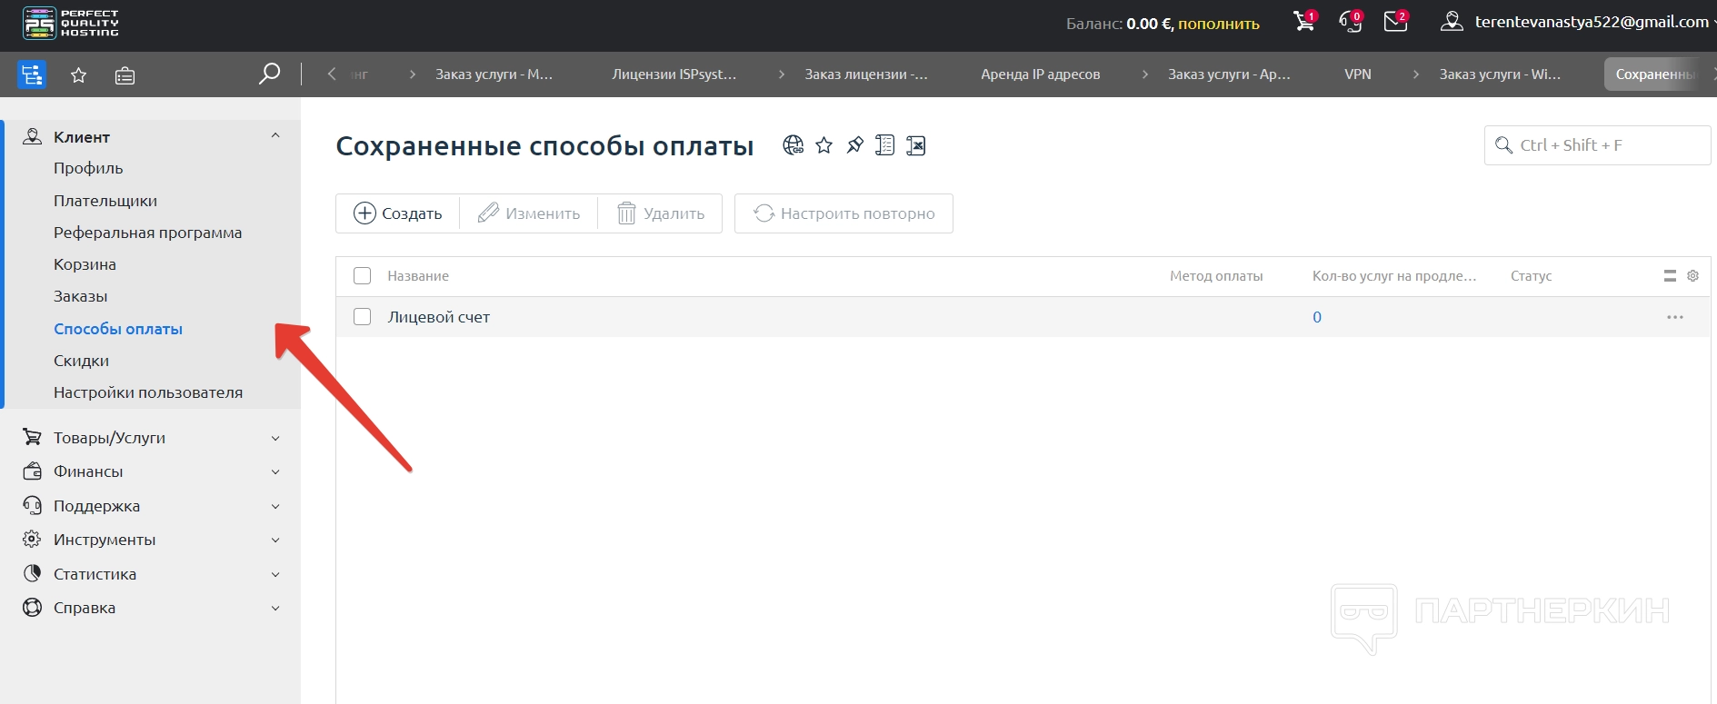1717x704 pixels.
Task: Switch to the Заказ услуги - М… tab
Action: pyautogui.click(x=494, y=74)
